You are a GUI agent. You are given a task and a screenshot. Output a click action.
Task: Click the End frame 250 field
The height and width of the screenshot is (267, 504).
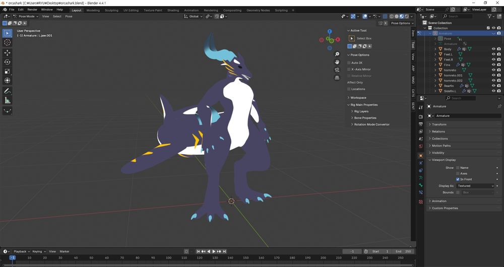pos(404,251)
